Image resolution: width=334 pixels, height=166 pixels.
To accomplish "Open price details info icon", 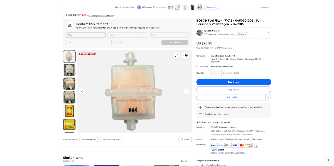I will [x=219, y=48].
